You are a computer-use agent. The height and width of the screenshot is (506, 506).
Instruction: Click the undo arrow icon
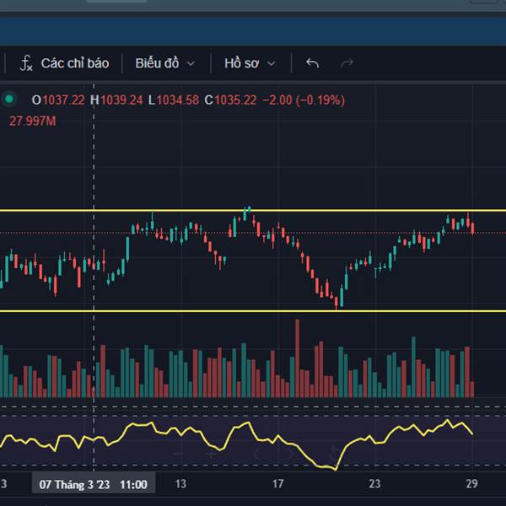click(x=312, y=63)
